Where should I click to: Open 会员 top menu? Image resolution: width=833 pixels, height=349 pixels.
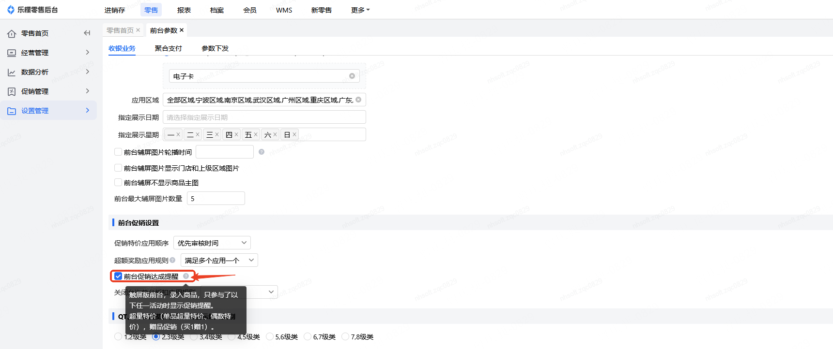point(250,10)
